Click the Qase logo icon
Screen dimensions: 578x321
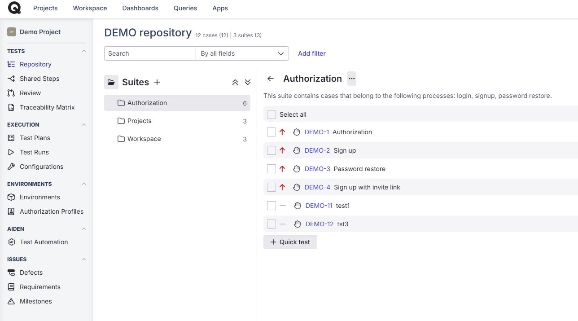click(14, 8)
